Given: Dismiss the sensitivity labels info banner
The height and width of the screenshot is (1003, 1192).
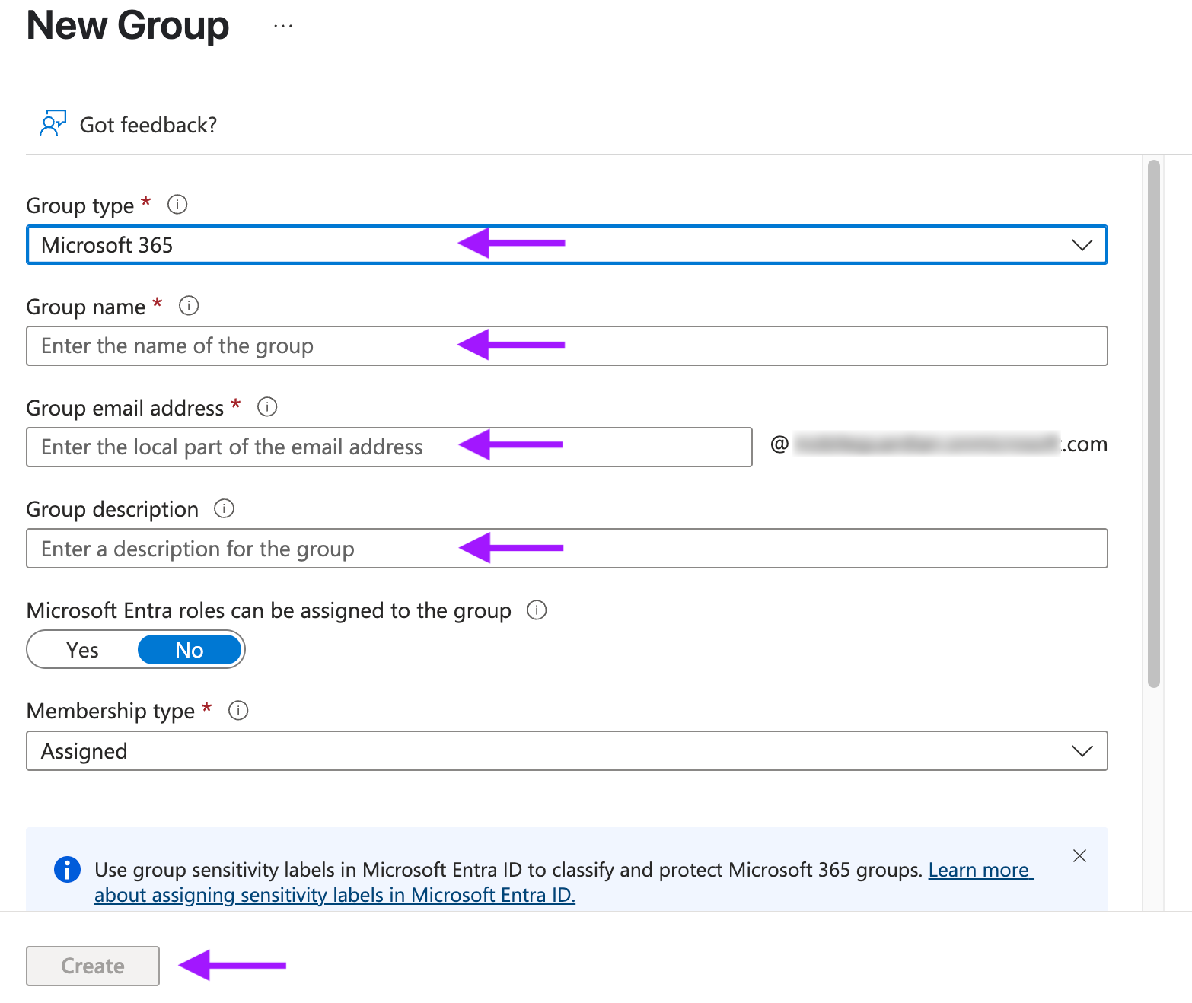Looking at the screenshot, I should [x=1079, y=856].
